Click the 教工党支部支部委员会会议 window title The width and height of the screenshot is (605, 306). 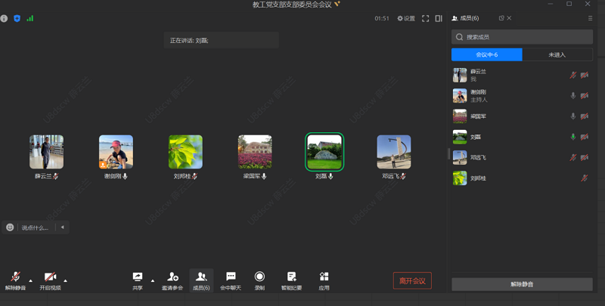click(292, 5)
